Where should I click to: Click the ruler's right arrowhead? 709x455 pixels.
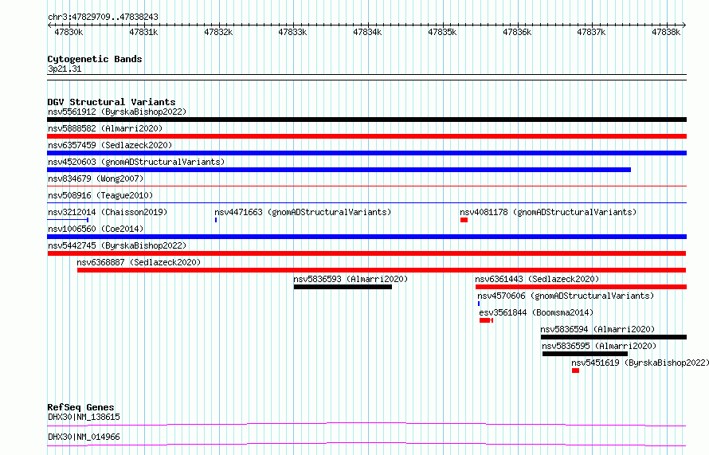[x=684, y=25]
